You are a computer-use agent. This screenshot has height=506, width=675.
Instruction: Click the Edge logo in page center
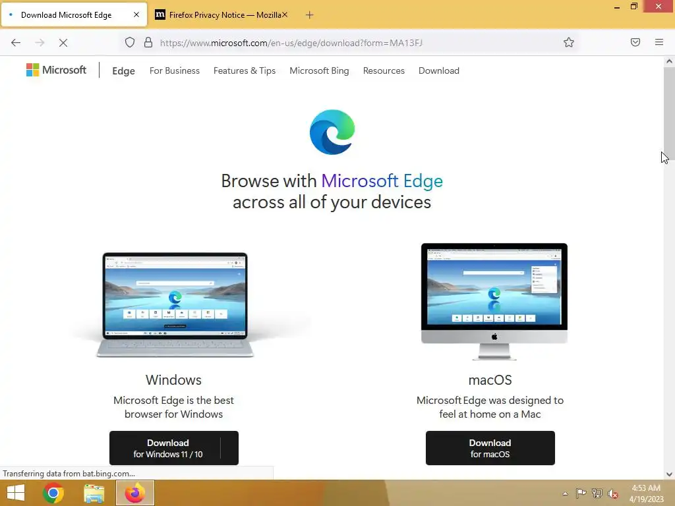click(x=332, y=132)
